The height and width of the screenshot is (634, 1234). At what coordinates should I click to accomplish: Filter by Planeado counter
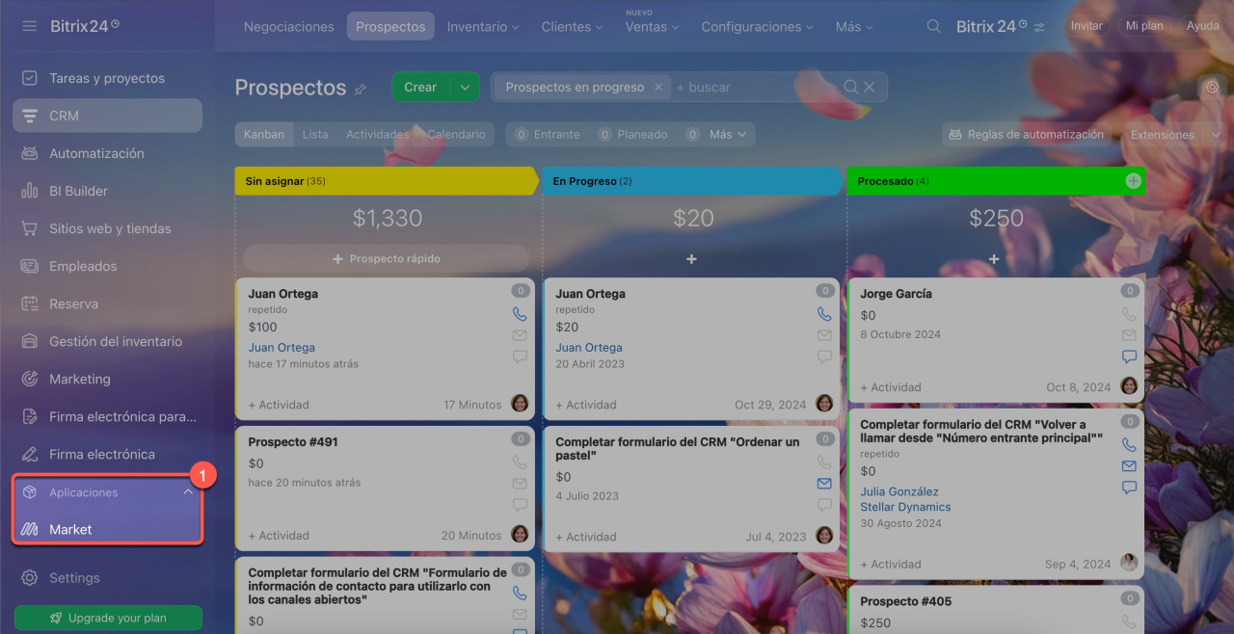pyautogui.click(x=632, y=134)
